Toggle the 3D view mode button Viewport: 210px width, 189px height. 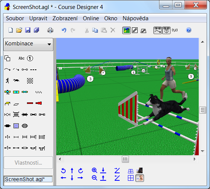(x=126, y=30)
